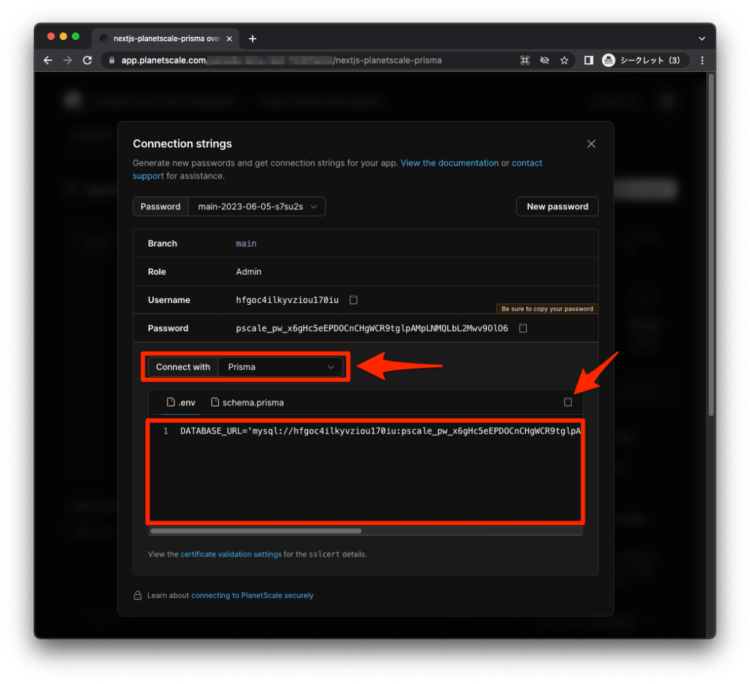Image resolution: width=750 pixels, height=684 pixels.
Task: Click the incognito profile indicator
Action: [x=644, y=60]
